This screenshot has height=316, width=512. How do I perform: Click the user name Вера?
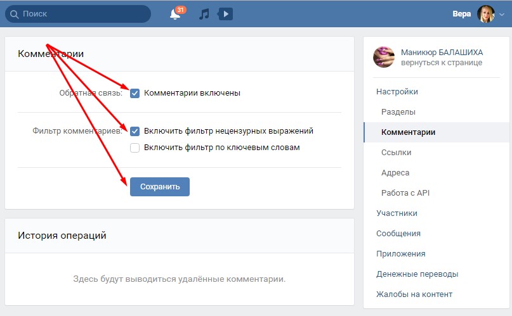coord(461,14)
